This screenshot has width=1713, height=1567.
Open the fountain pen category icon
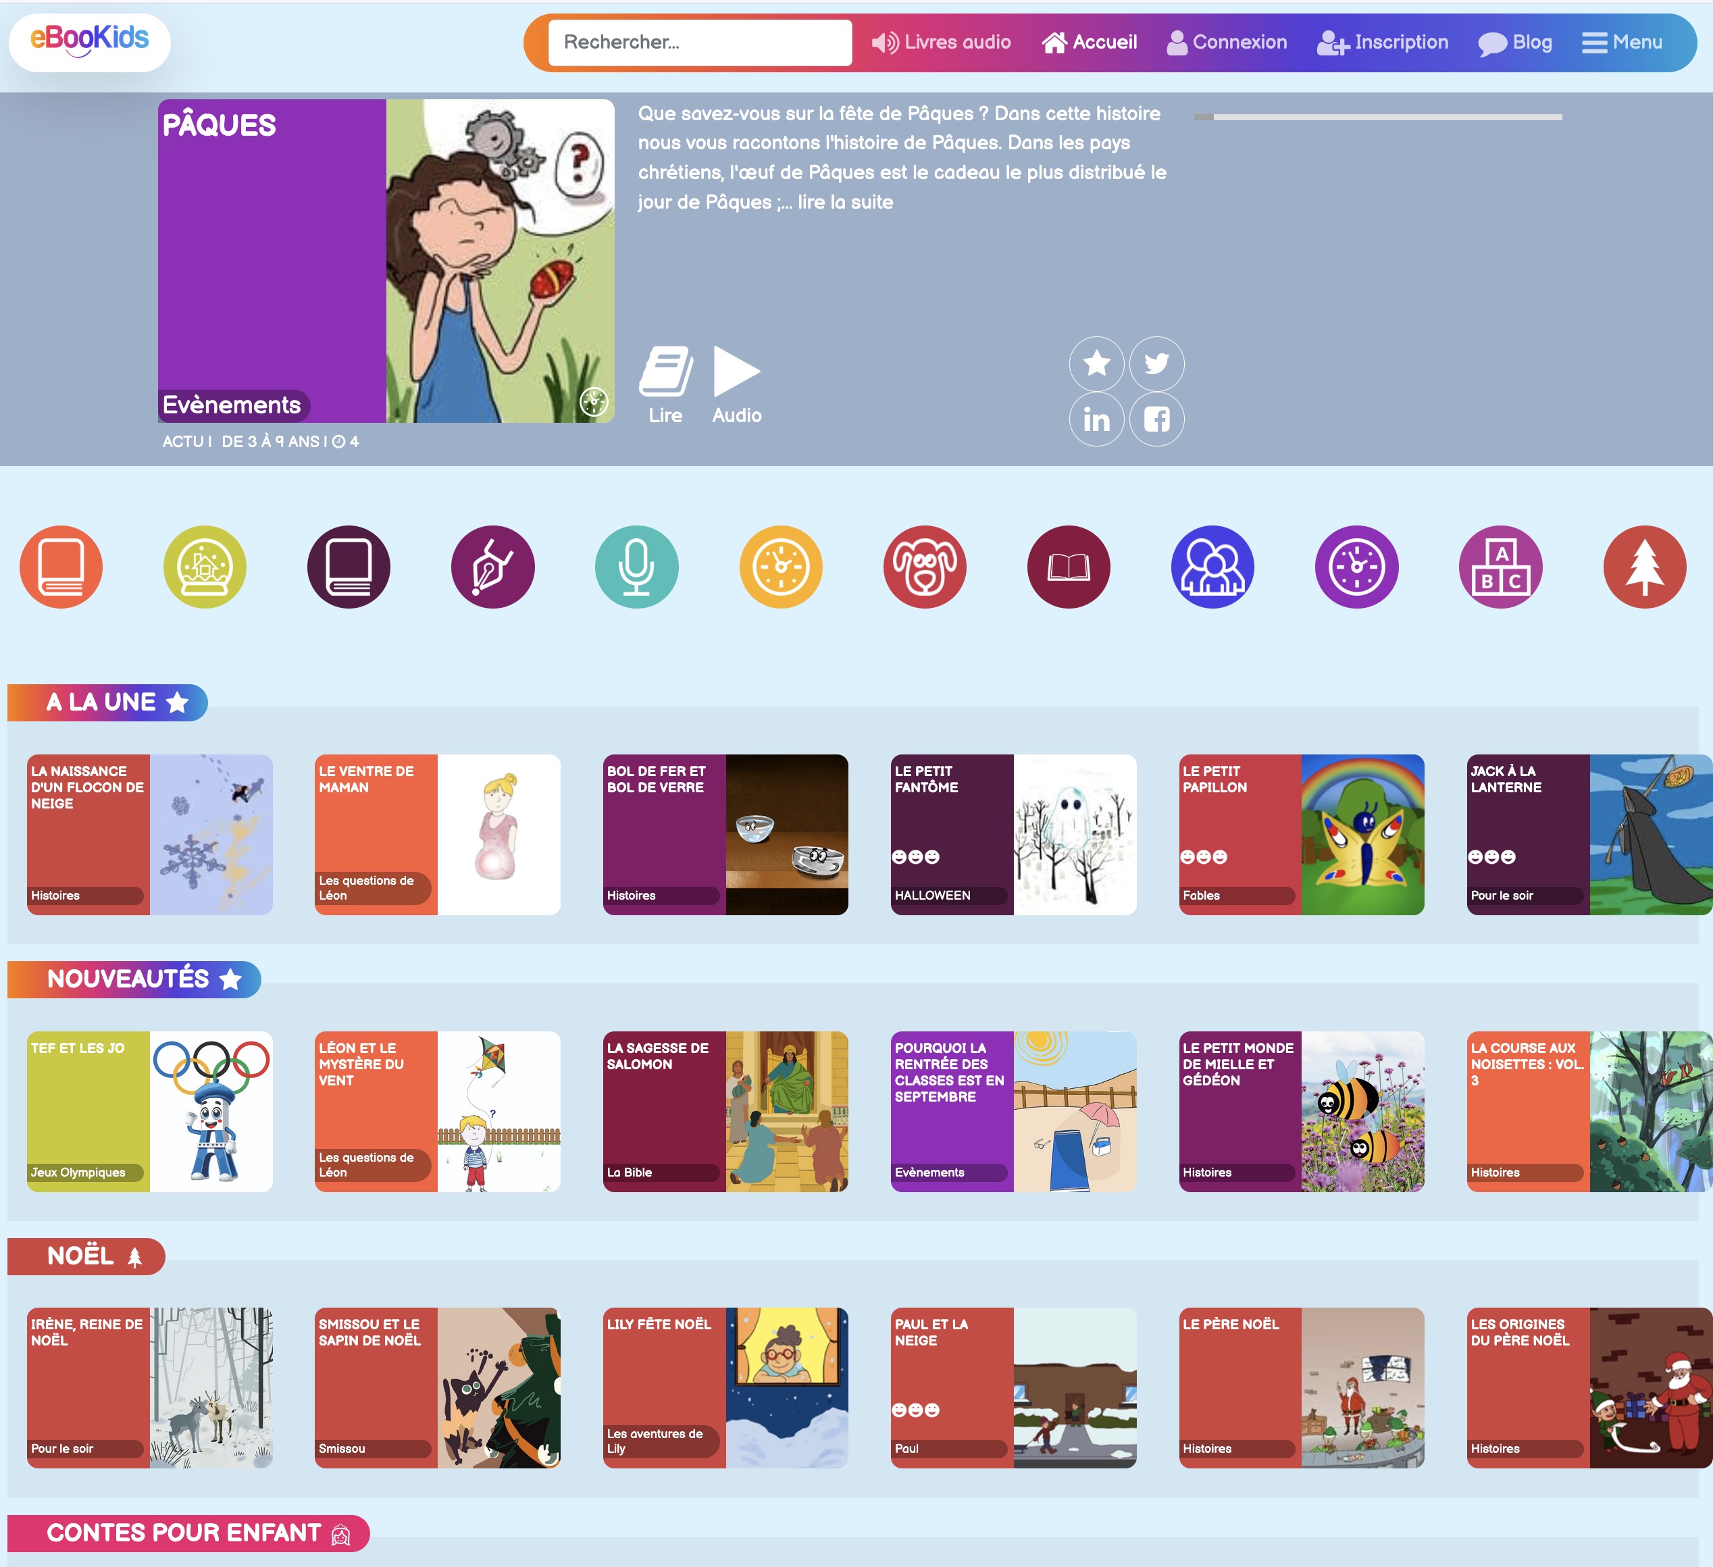click(x=493, y=567)
